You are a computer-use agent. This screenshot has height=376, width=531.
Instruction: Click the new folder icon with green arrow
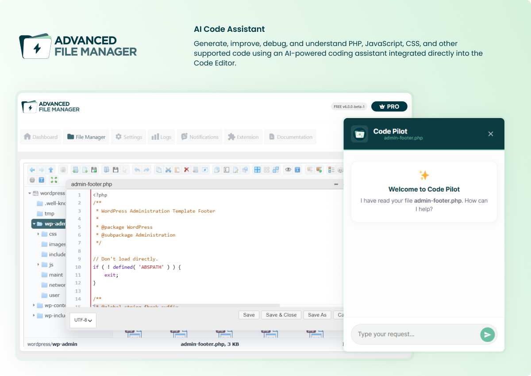click(75, 169)
